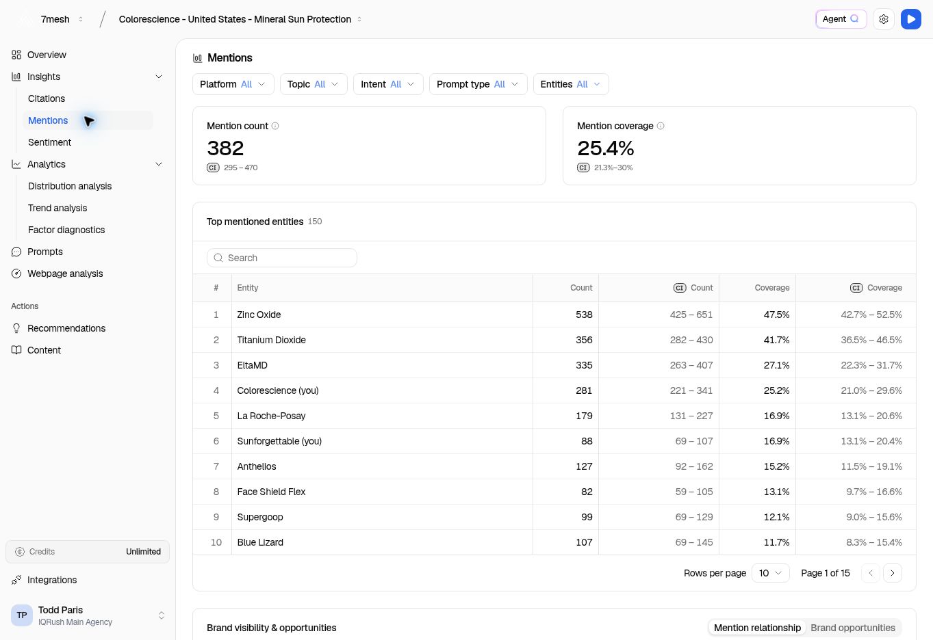Open Sentiment in the sidebar
Image resolution: width=933 pixels, height=640 pixels.
point(49,142)
